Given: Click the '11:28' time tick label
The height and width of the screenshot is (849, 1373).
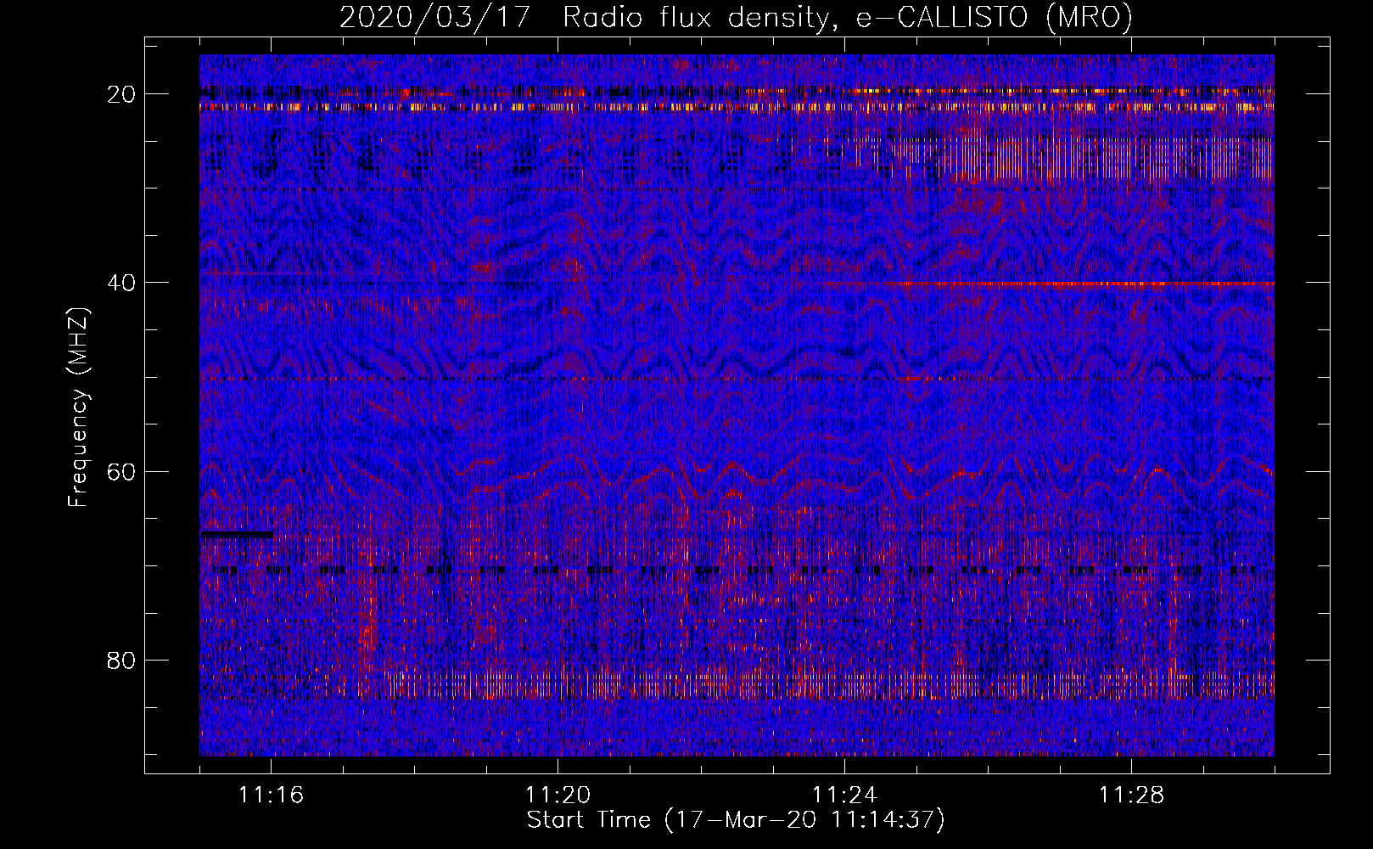Looking at the screenshot, I should pyautogui.click(x=1131, y=796).
